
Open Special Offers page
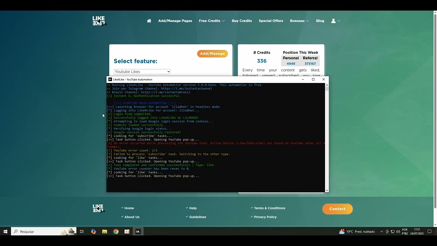(x=271, y=21)
